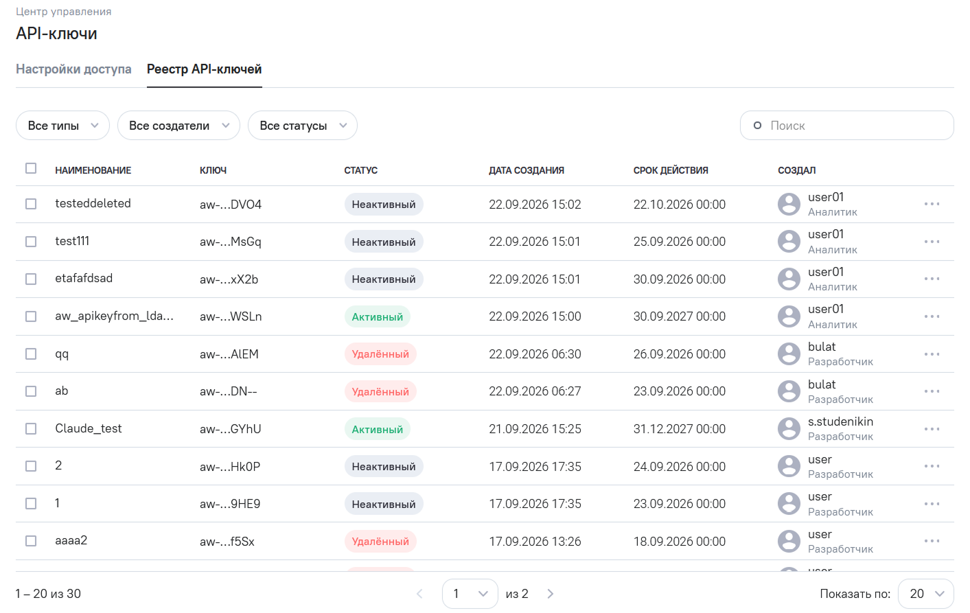This screenshot has height=613, width=970.
Task: Select all keys with header checkbox
Action: click(x=31, y=168)
